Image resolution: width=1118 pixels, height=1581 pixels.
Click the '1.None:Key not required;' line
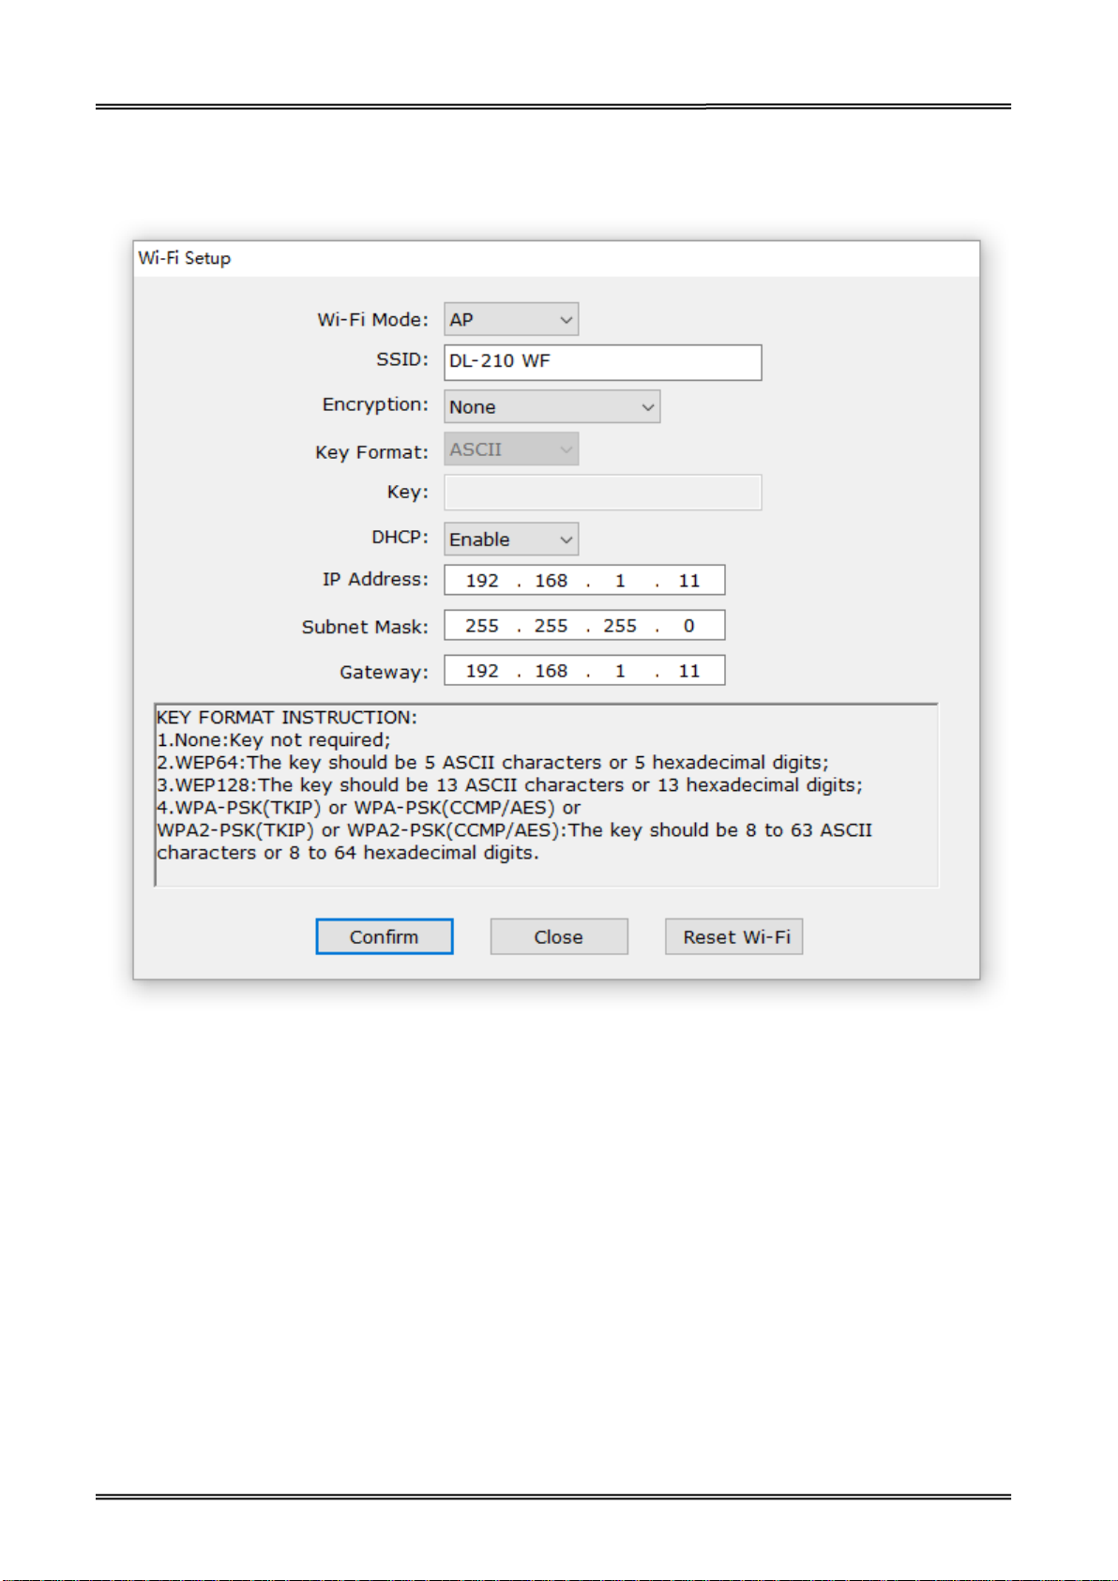tap(274, 740)
